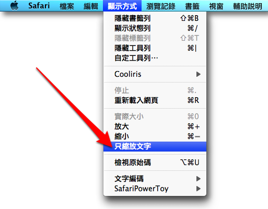This screenshot has height=209, width=268.
Task: Expand the SafariPowerToy submenu arrow
Action: tap(199, 189)
